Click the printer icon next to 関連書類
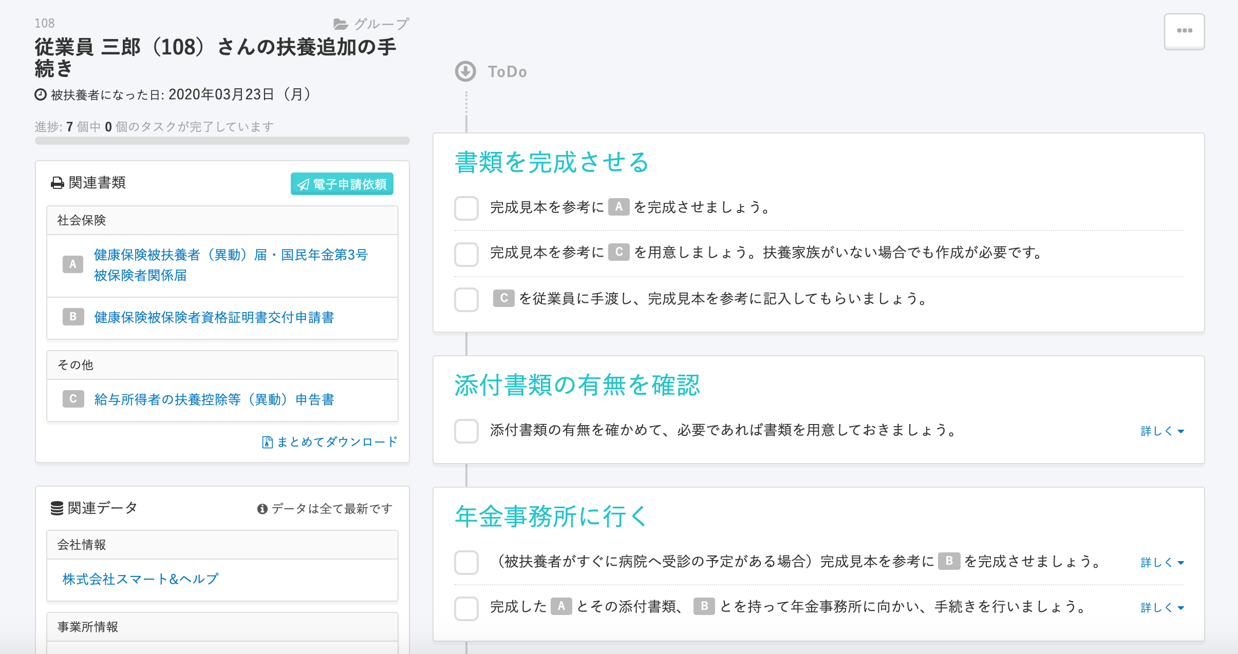This screenshot has width=1238, height=654. [58, 183]
